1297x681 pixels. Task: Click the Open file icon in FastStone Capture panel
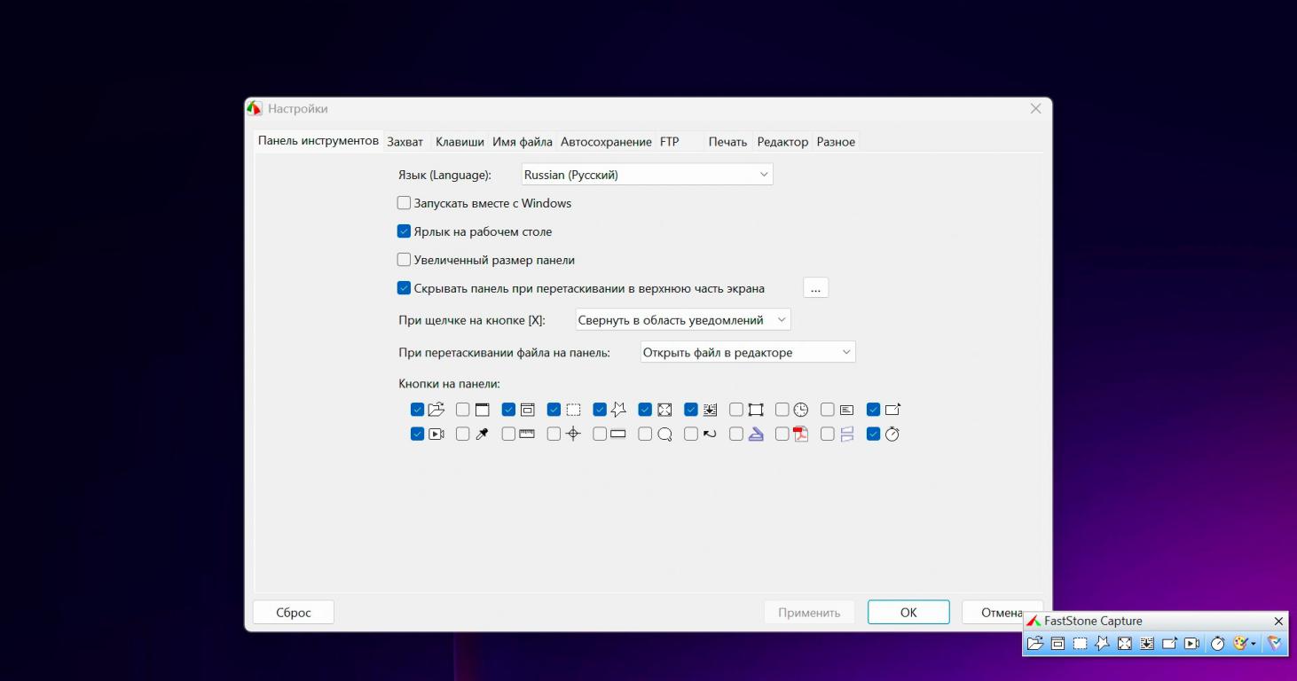(x=1034, y=644)
